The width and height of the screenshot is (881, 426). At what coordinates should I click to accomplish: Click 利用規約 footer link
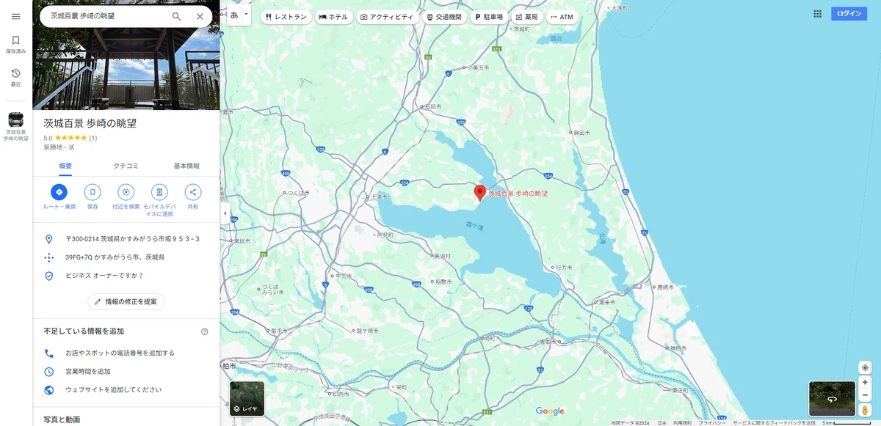click(682, 423)
